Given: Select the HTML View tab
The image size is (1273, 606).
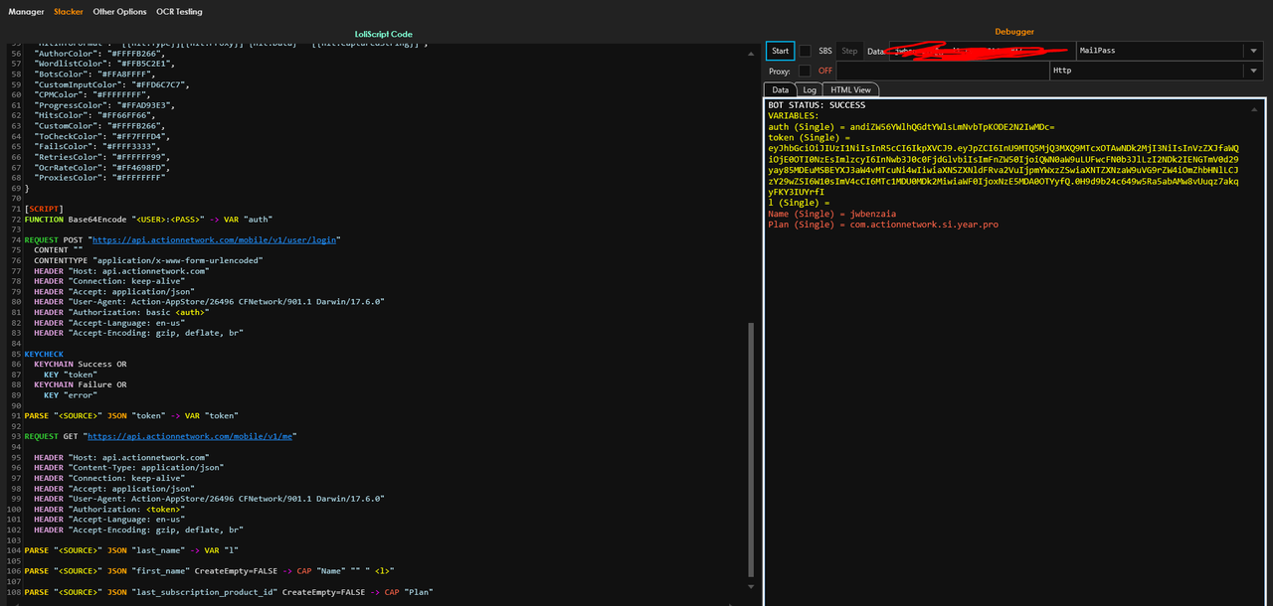Looking at the screenshot, I should pos(850,89).
